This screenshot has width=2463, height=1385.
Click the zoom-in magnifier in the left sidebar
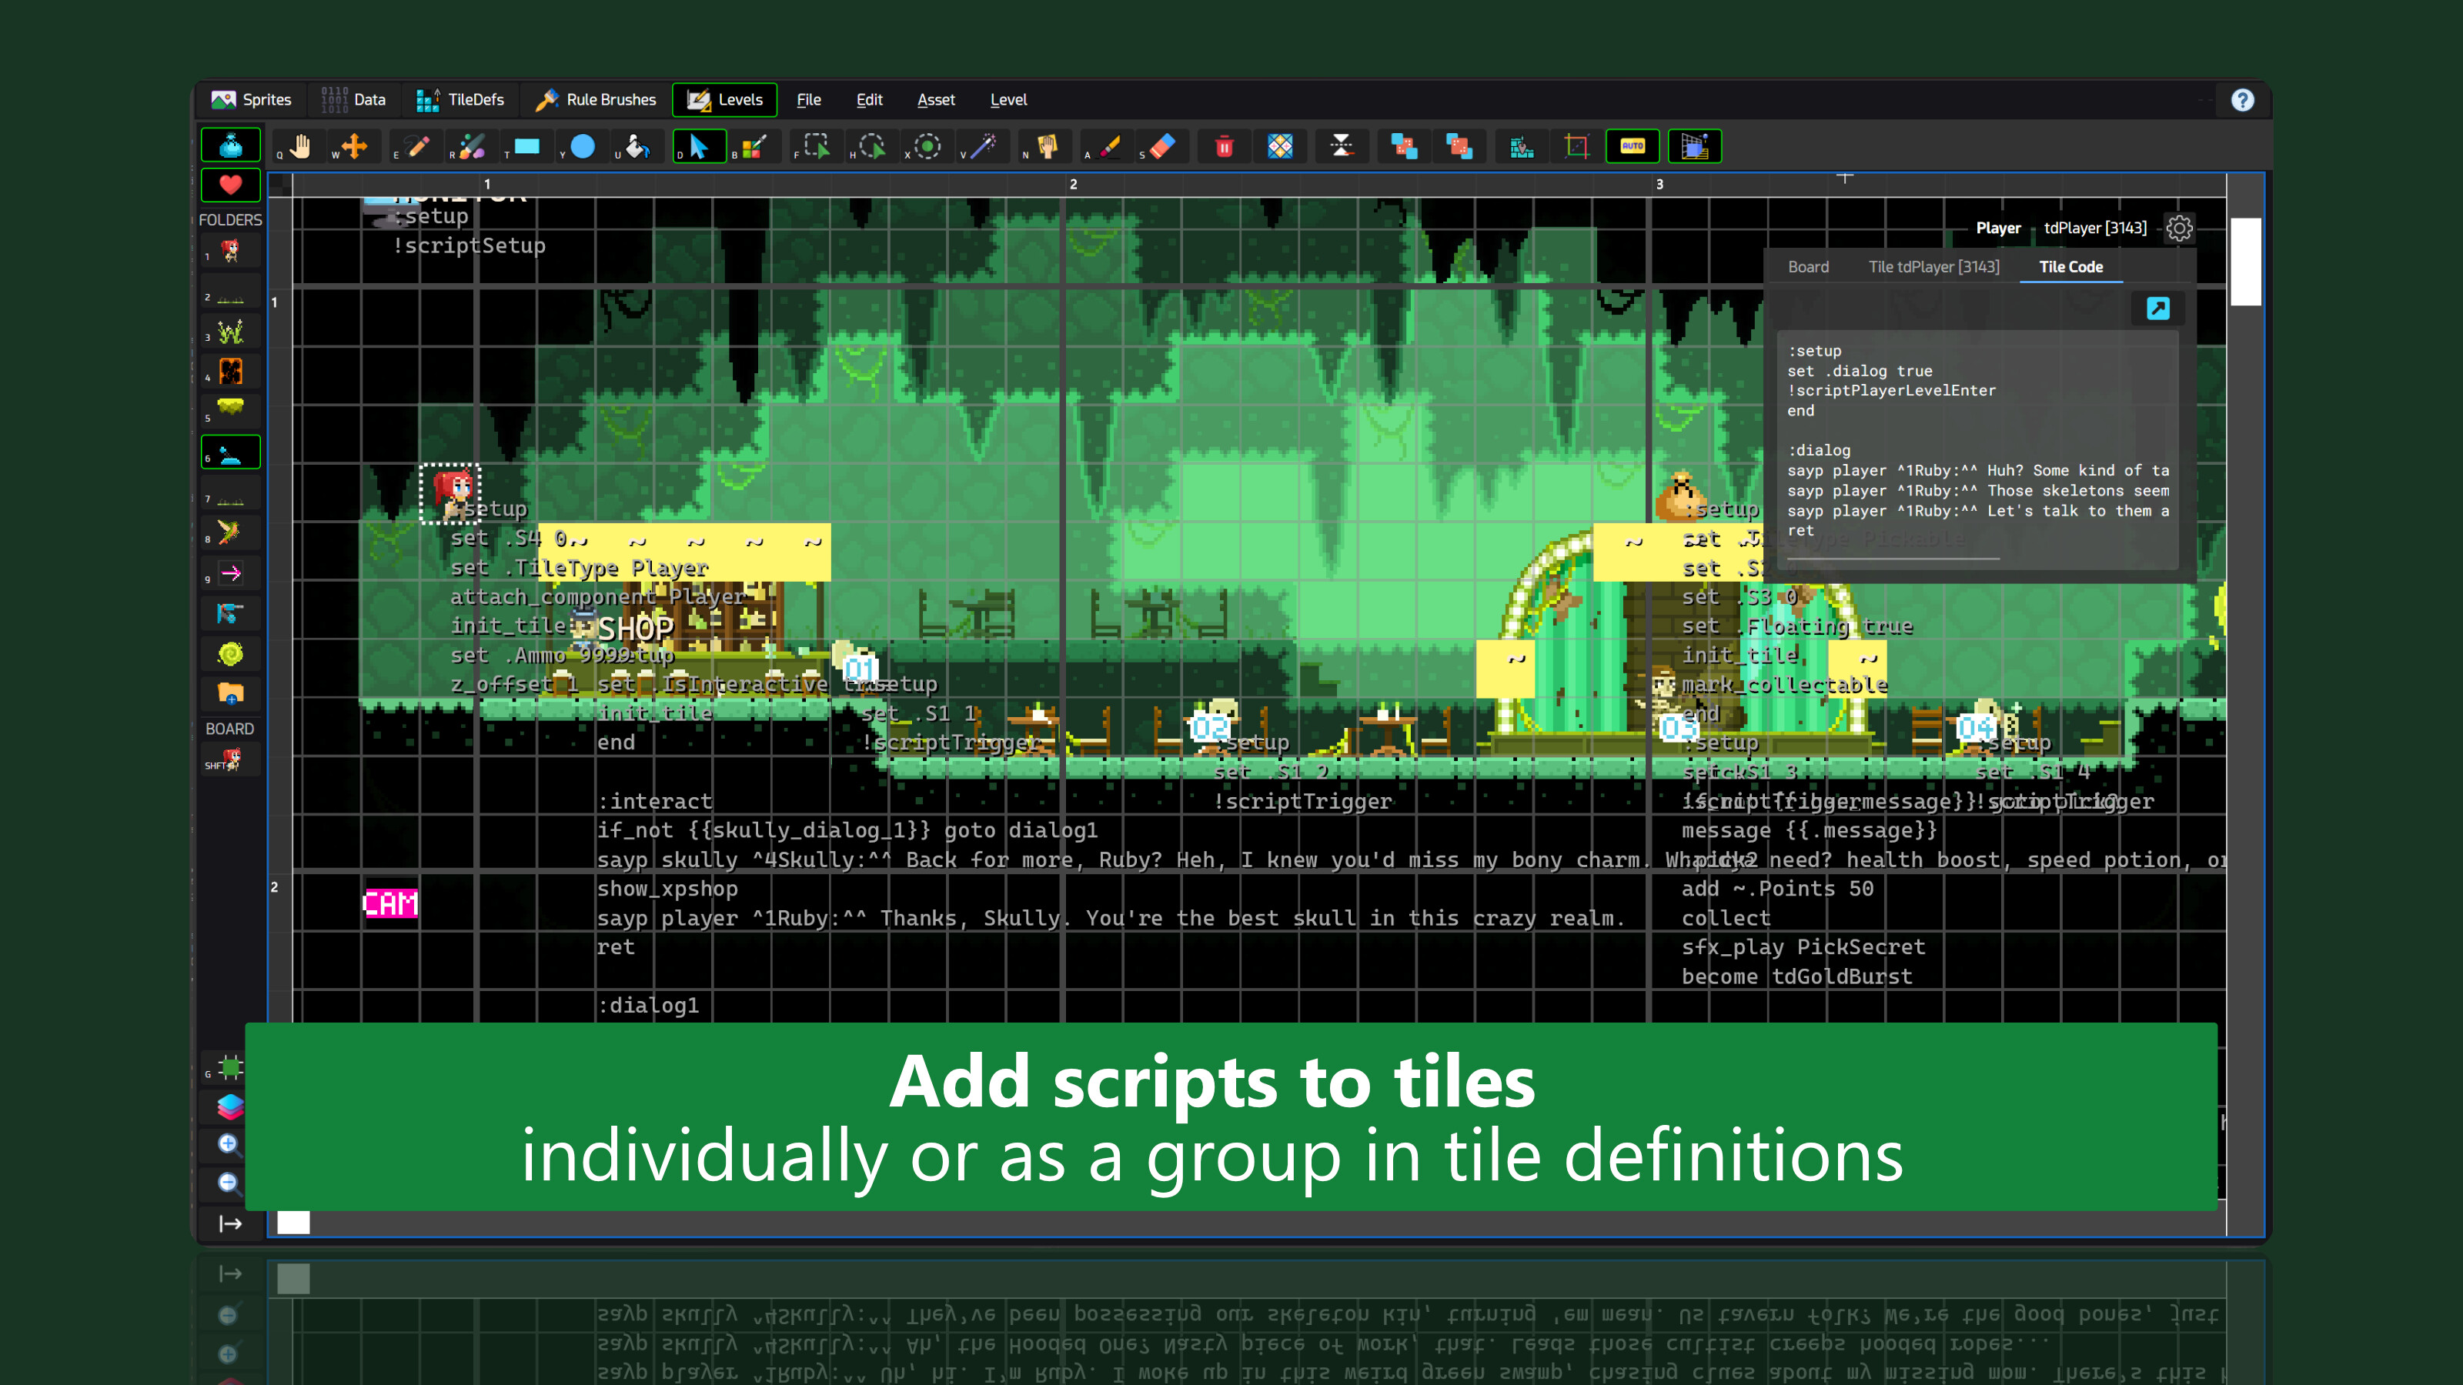click(228, 1143)
